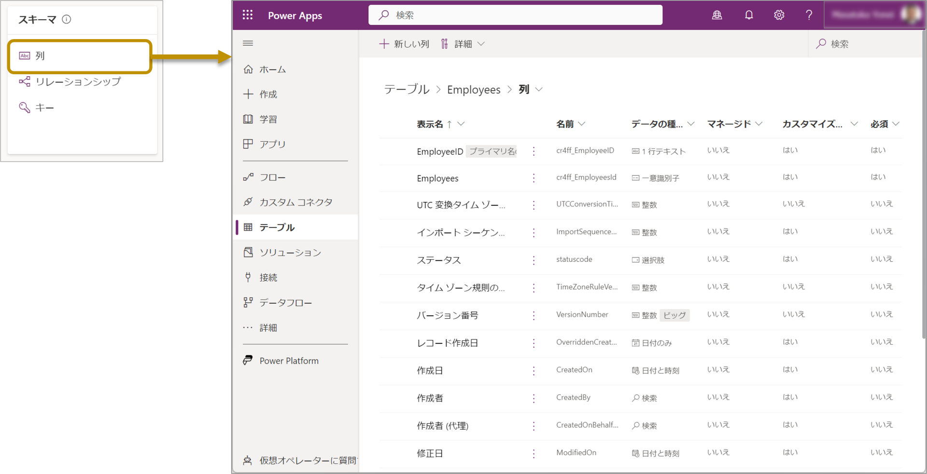The height and width of the screenshot is (474, 927).
Task: Click the info icon next to スキーマ
Action: pos(67,19)
